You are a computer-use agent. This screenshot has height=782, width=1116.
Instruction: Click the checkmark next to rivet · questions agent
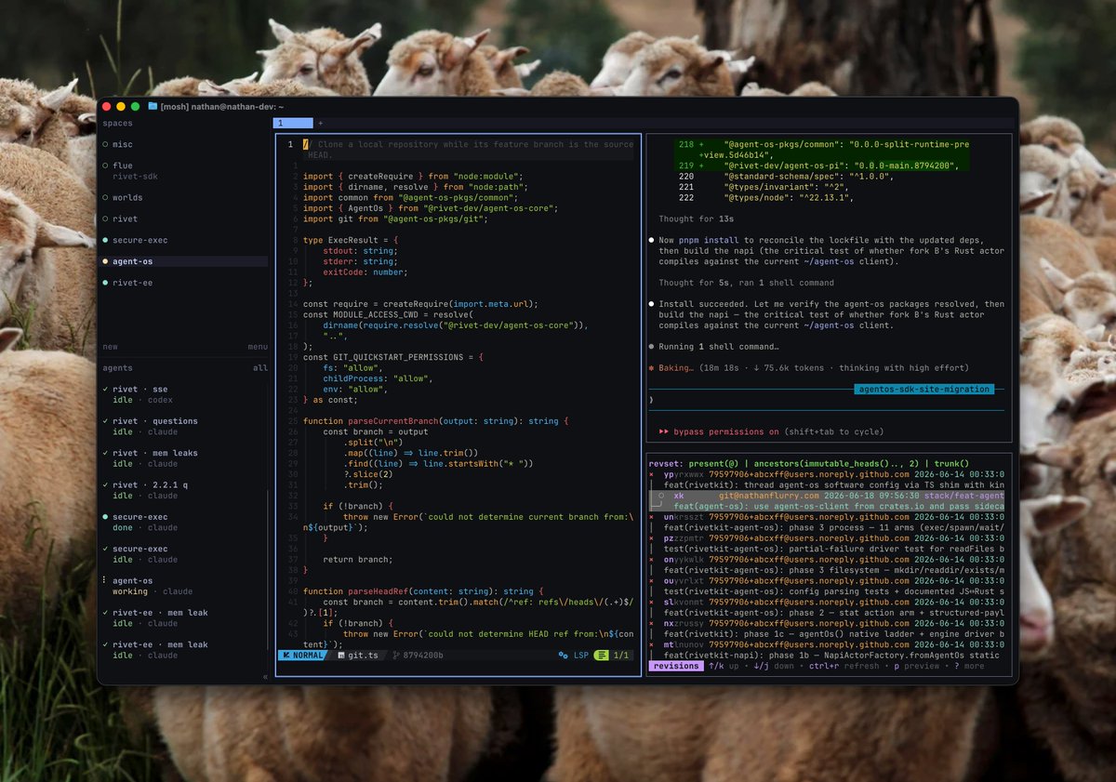pyautogui.click(x=105, y=421)
